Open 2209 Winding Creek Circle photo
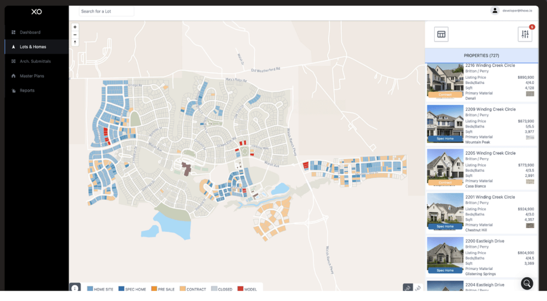547x301 pixels. click(x=445, y=124)
